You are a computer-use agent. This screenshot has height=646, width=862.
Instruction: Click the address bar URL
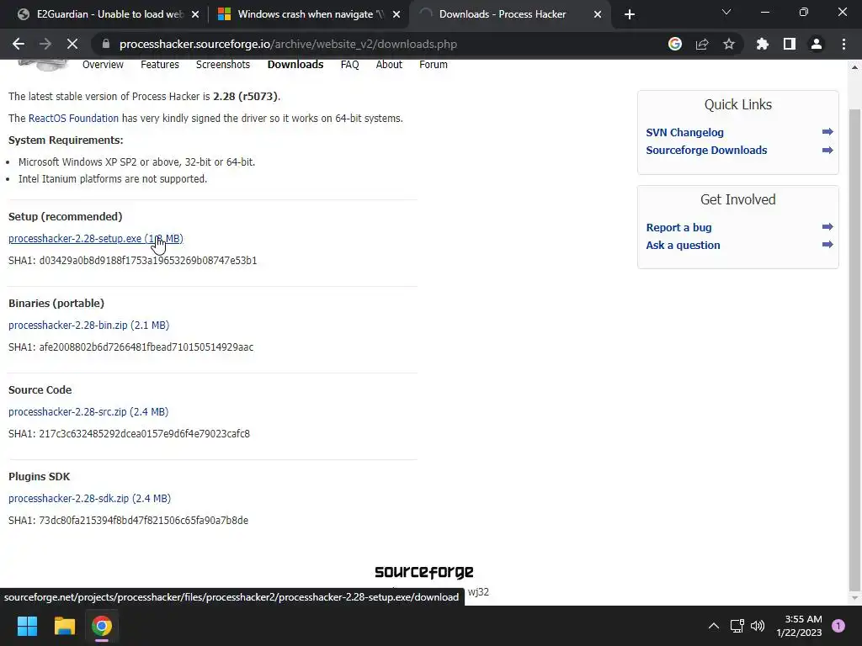288,44
